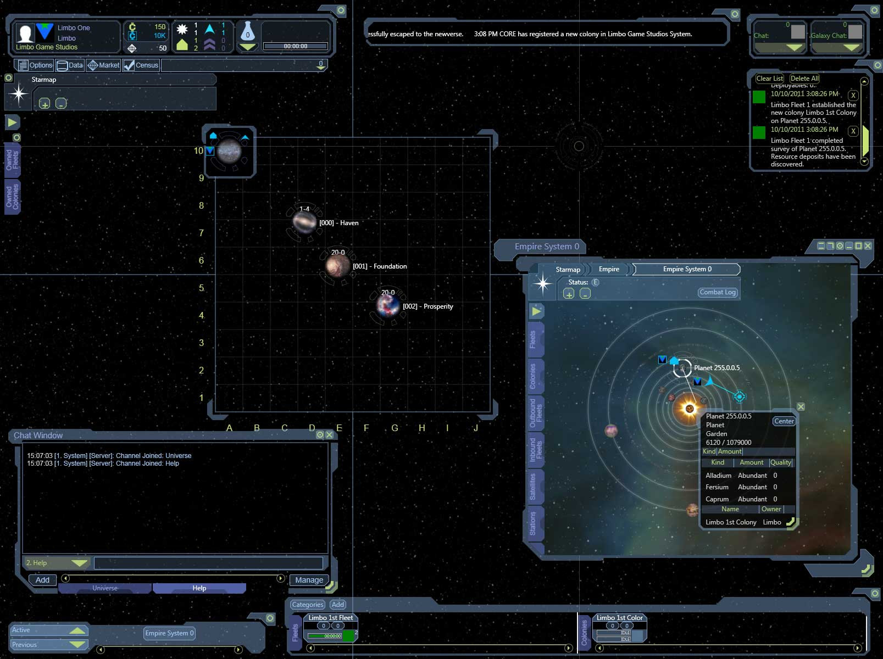The image size is (883, 659).
Task: Dismiss the survey completed notification
Action: tap(853, 131)
